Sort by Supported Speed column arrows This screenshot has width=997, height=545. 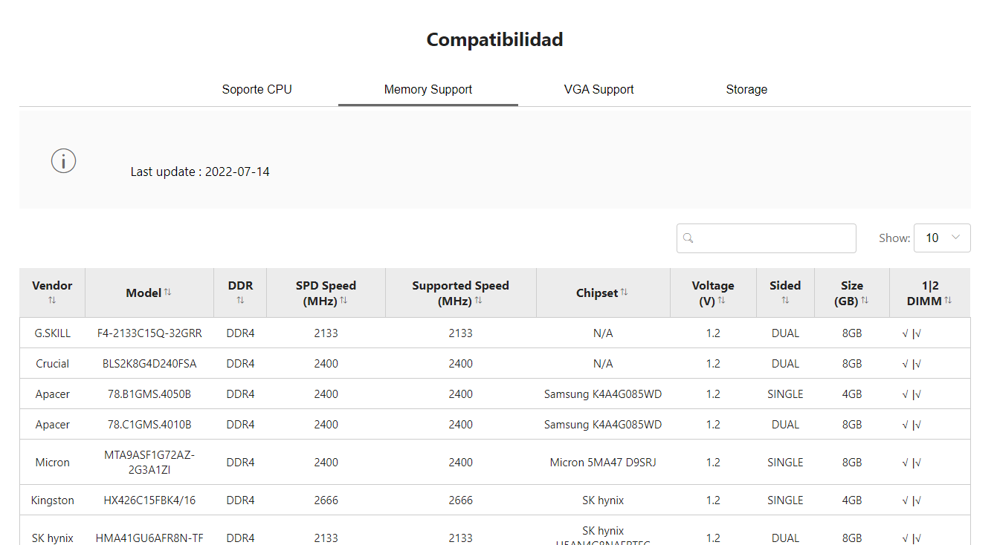click(478, 301)
